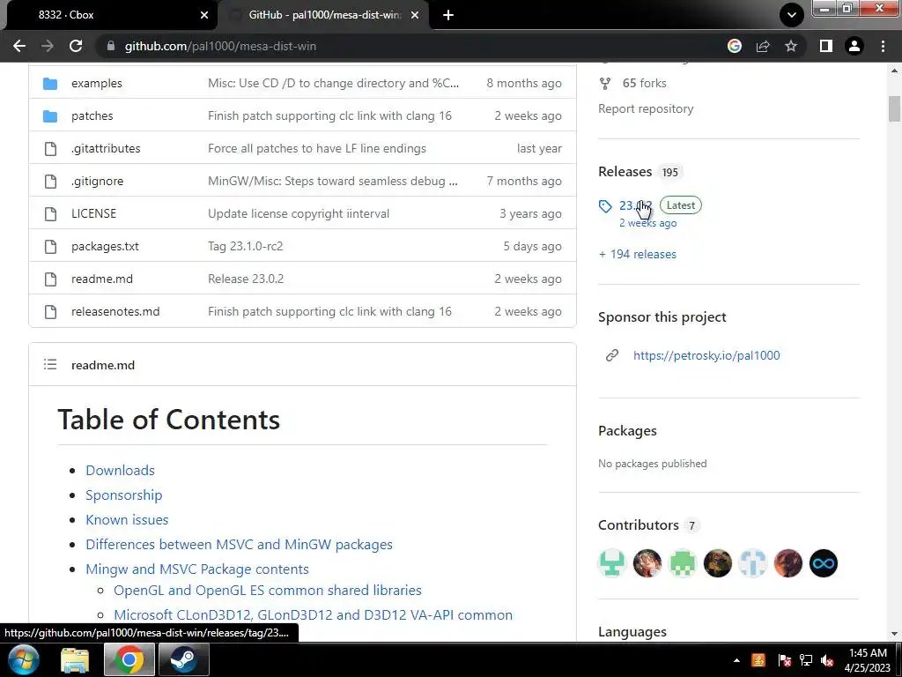Screen dimensions: 902x677
Task: Open the examples folder link
Action: point(97,83)
